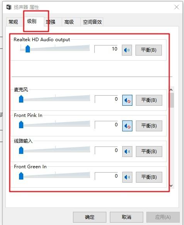Mute the Front Green In channel
Image resolution: width=184 pixels, height=225 pixels.
click(x=127, y=177)
